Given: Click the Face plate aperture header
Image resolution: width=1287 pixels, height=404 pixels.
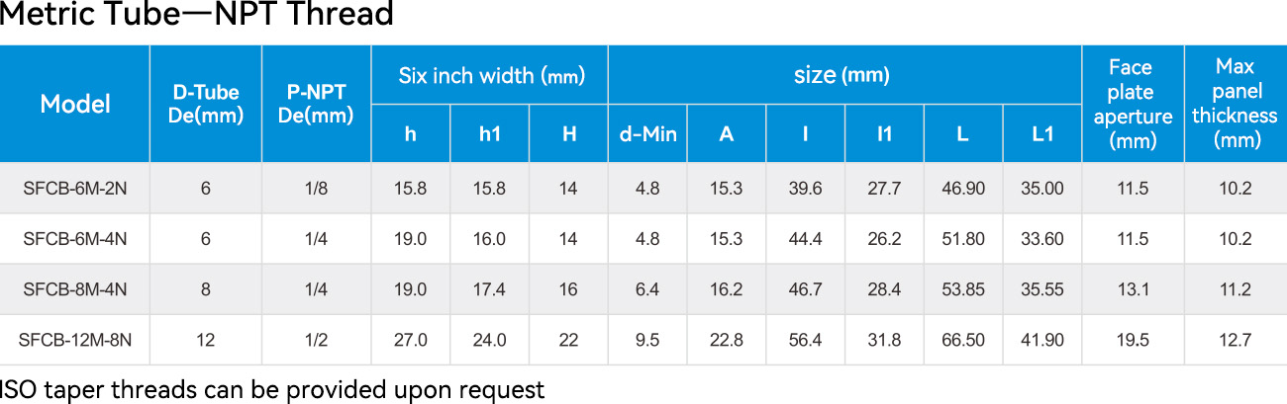Looking at the screenshot, I should tap(1133, 104).
